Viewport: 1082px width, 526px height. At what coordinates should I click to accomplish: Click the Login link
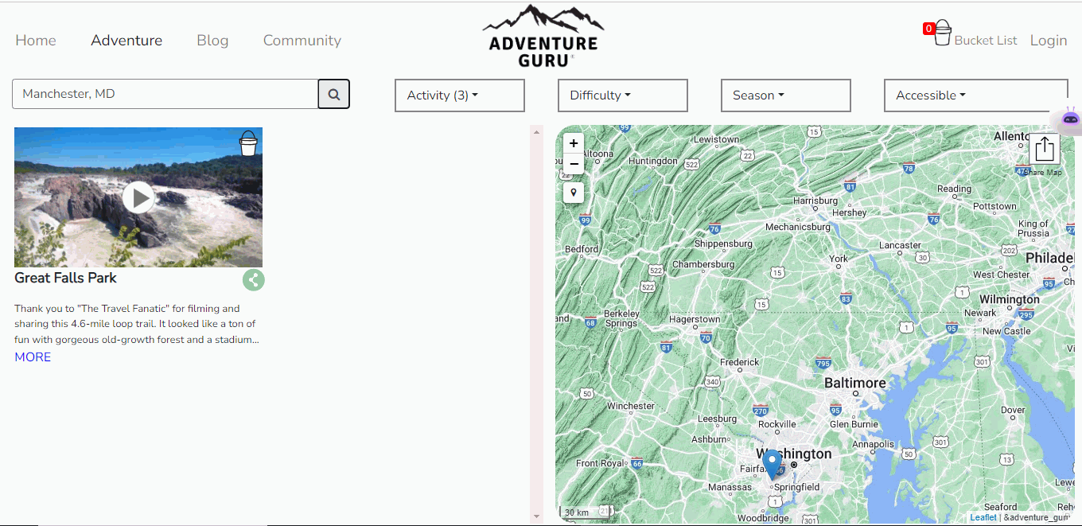pyautogui.click(x=1048, y=41)
